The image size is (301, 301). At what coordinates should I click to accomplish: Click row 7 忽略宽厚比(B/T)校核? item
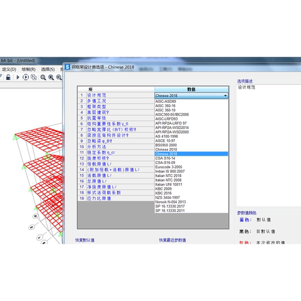point(120,129)
